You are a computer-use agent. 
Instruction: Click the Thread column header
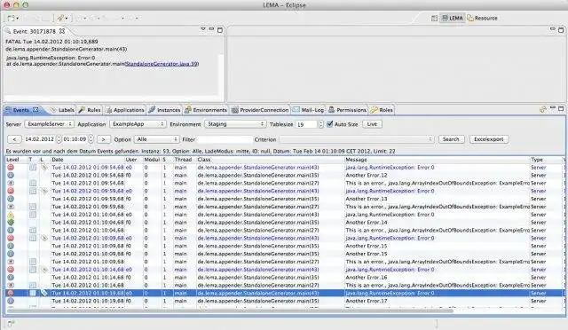click(185, 160)
